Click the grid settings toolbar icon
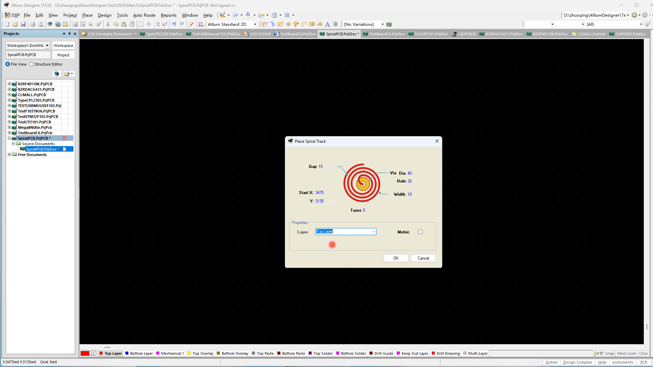 point(287,15)
